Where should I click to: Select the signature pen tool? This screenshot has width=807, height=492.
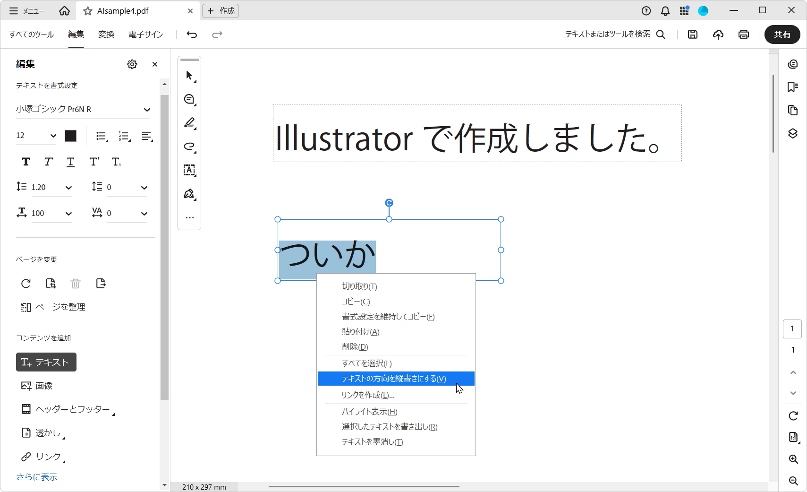189,194
